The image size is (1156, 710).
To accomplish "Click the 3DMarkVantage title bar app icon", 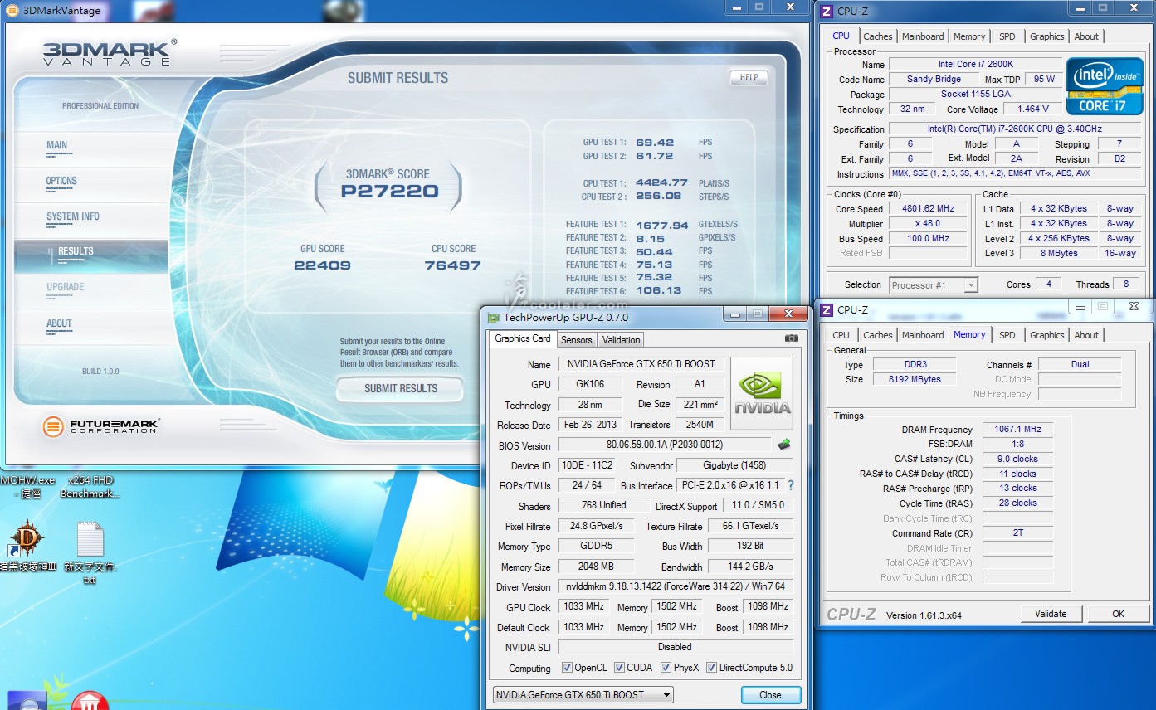I will click(x=12, y=10).
